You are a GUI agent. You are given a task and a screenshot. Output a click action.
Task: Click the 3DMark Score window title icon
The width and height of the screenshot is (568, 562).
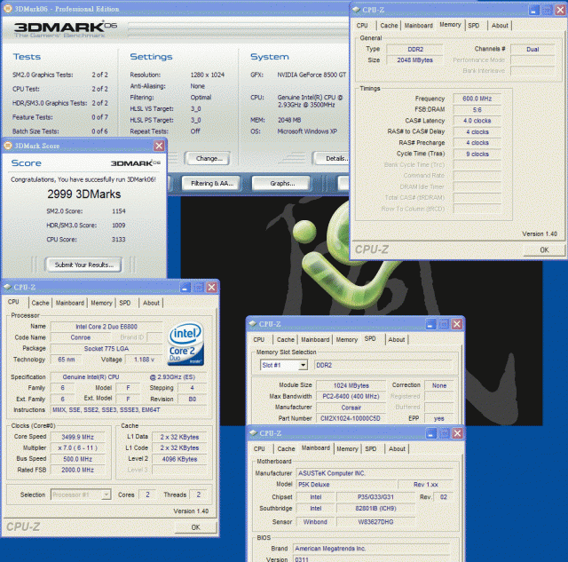8,146
